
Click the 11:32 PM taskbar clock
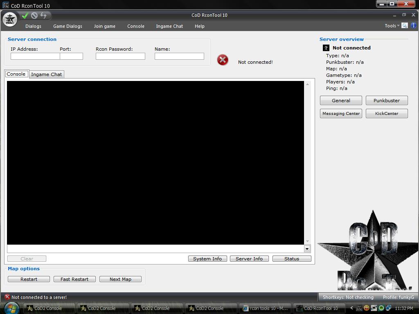[404, 308]
